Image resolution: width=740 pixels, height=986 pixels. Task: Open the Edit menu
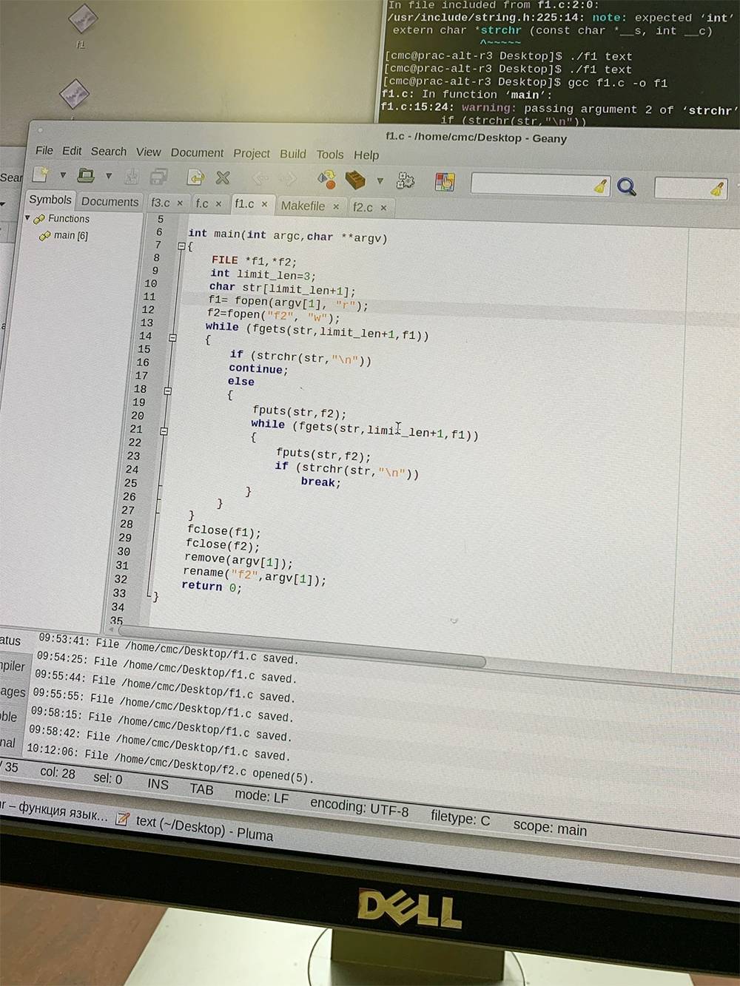[x=72, y=151]
